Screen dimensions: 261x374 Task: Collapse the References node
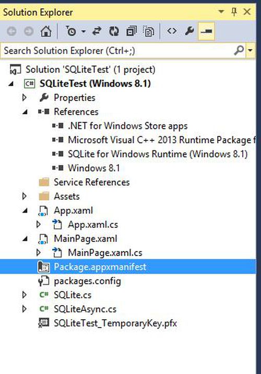[25, 112]
